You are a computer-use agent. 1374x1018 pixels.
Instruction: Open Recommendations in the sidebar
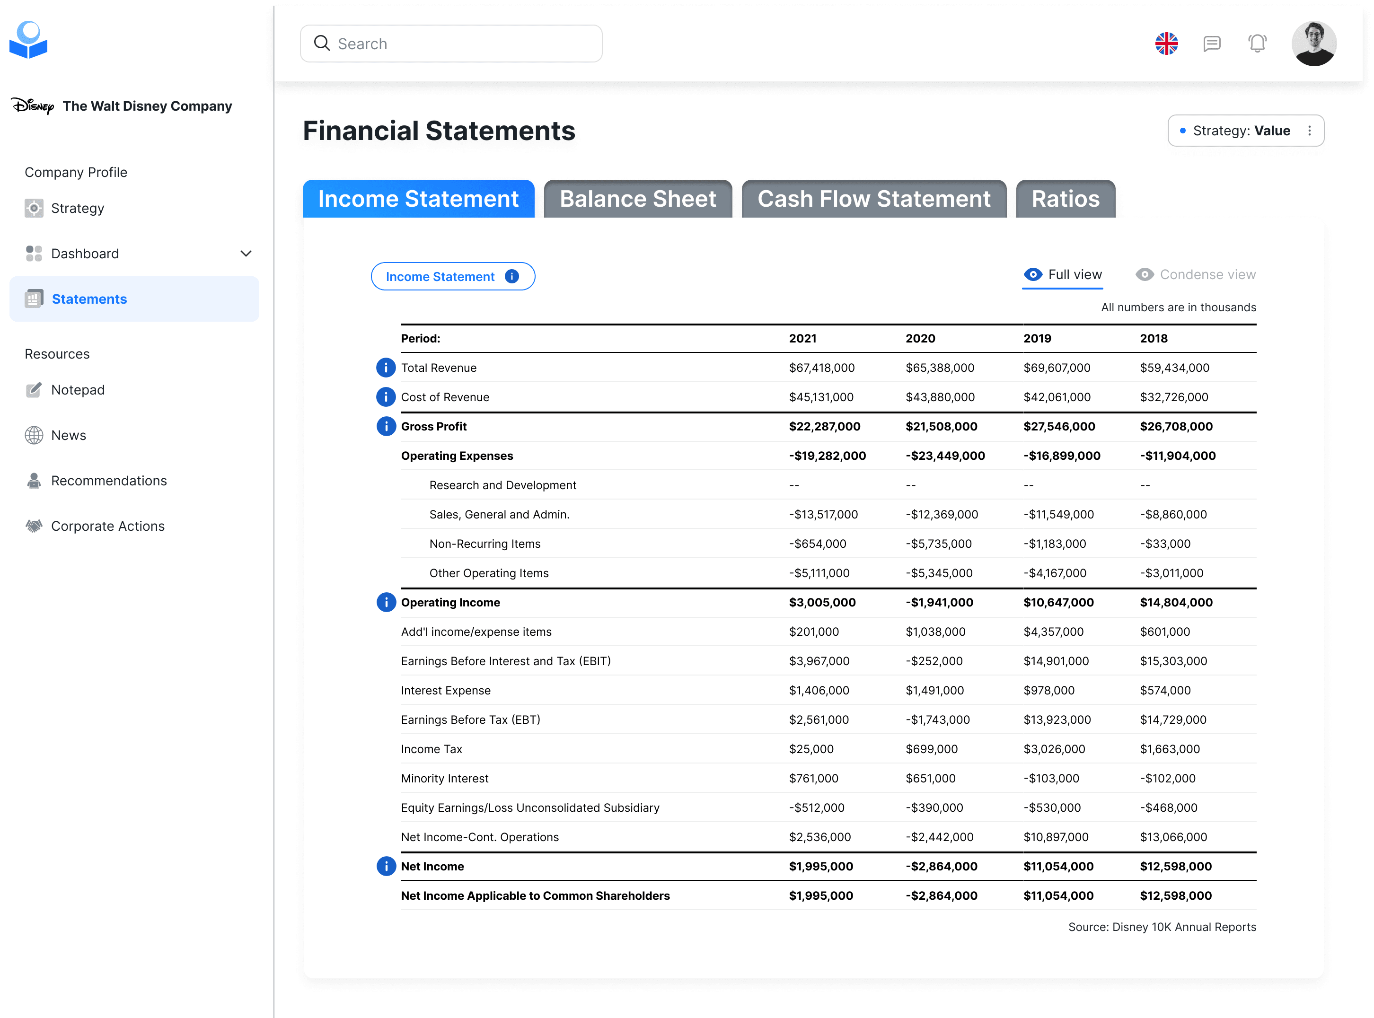(134, 481)
